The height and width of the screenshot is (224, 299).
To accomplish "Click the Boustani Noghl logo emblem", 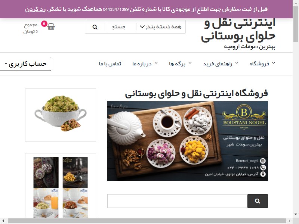I will click(244, 115).
